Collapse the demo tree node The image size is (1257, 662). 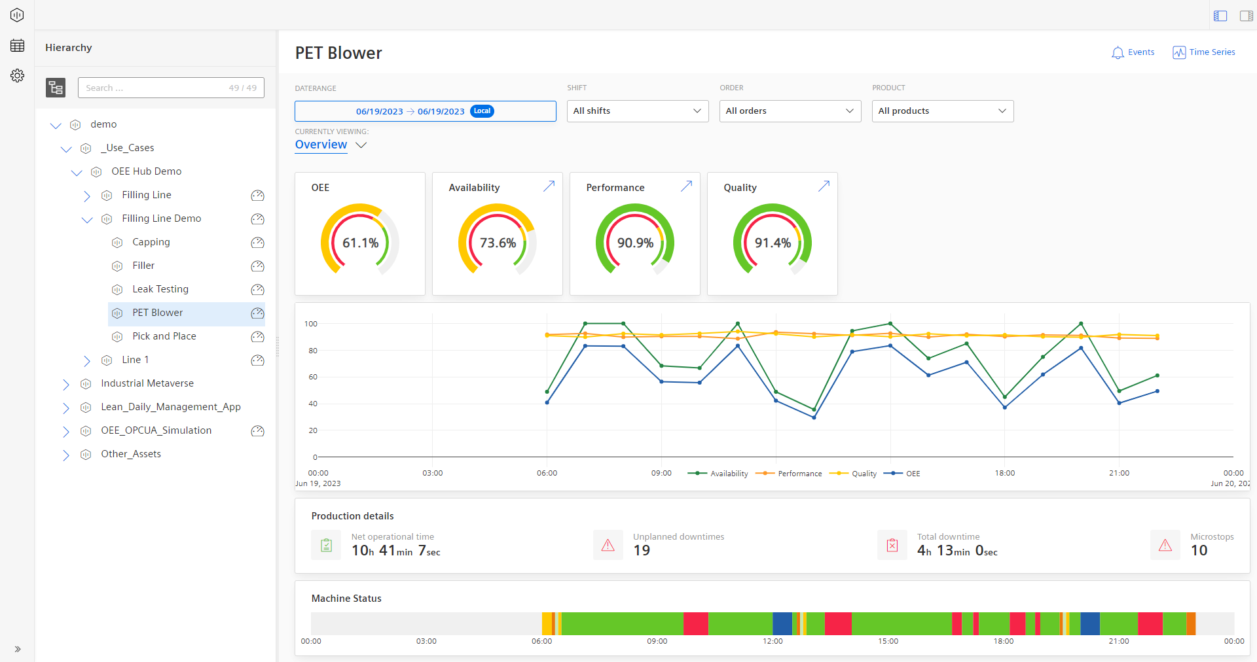point(56,125)
